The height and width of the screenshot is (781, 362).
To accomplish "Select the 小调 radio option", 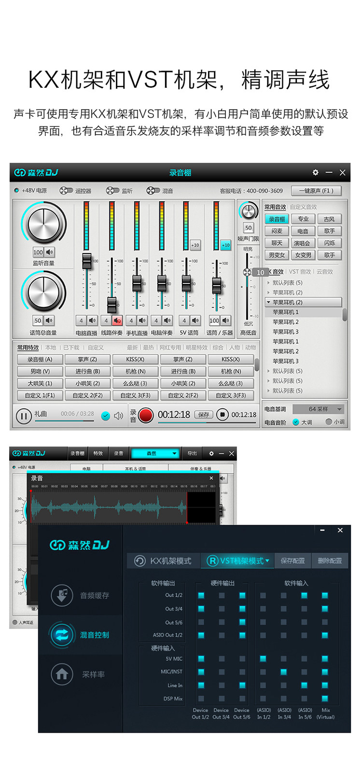I will [329, 422].
